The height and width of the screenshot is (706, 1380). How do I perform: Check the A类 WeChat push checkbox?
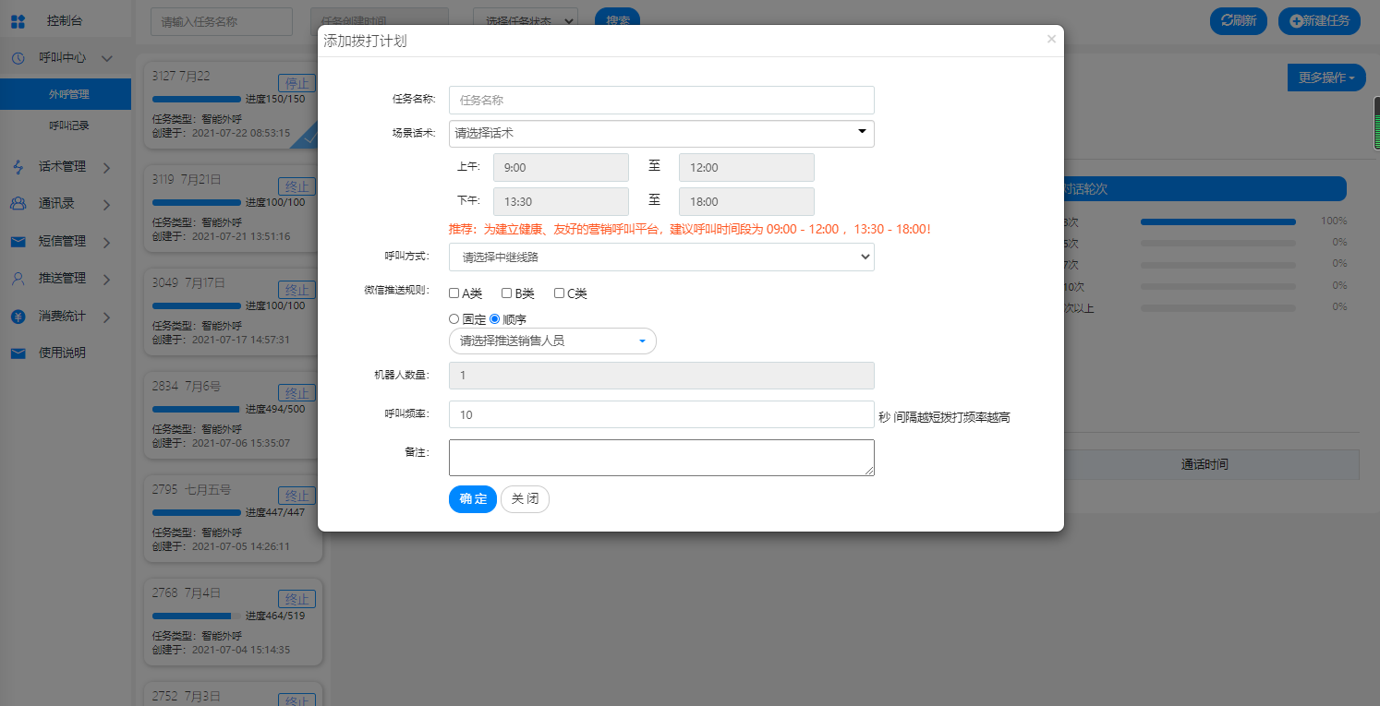coord(454,293)
